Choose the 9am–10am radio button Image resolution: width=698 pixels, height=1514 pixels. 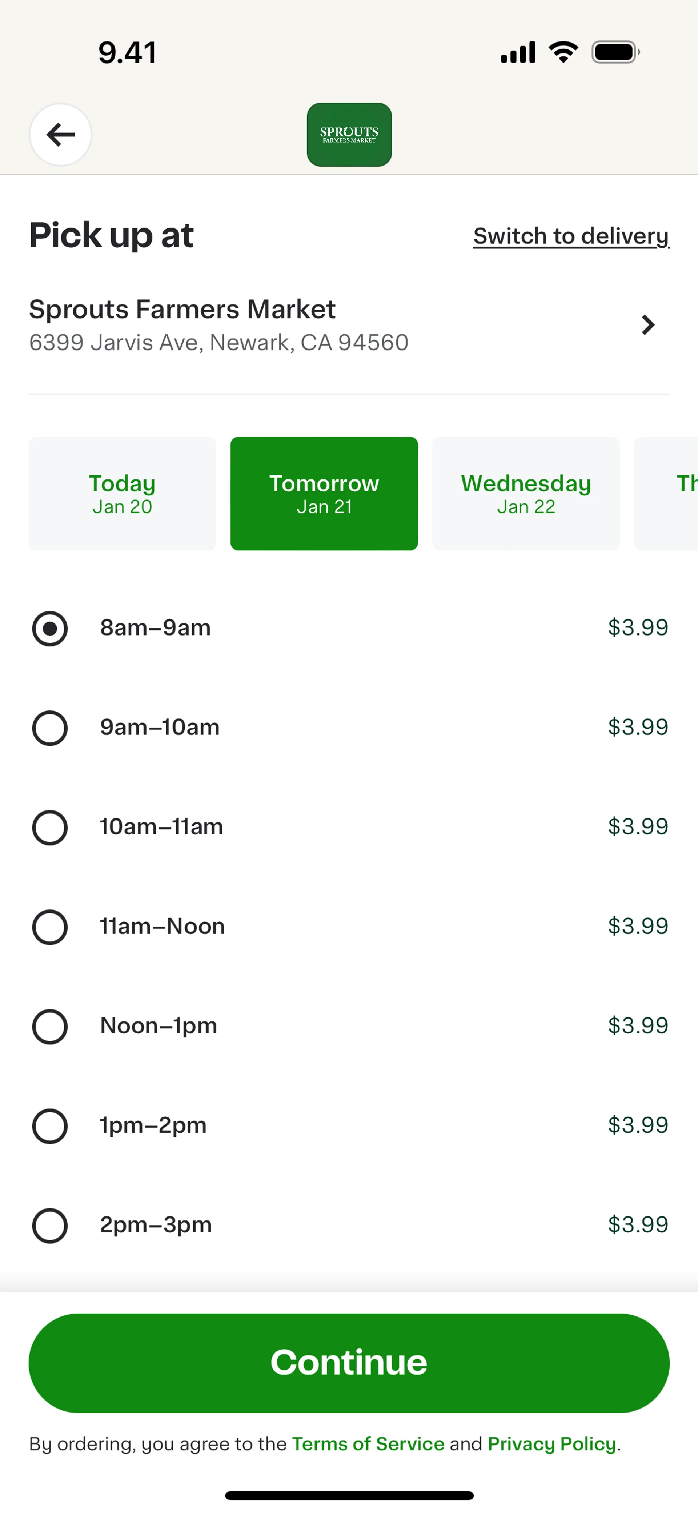point(50,728)
